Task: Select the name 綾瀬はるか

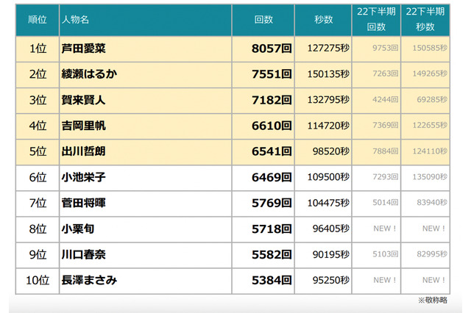Action: pyautogui.click(x=89, y=74)
